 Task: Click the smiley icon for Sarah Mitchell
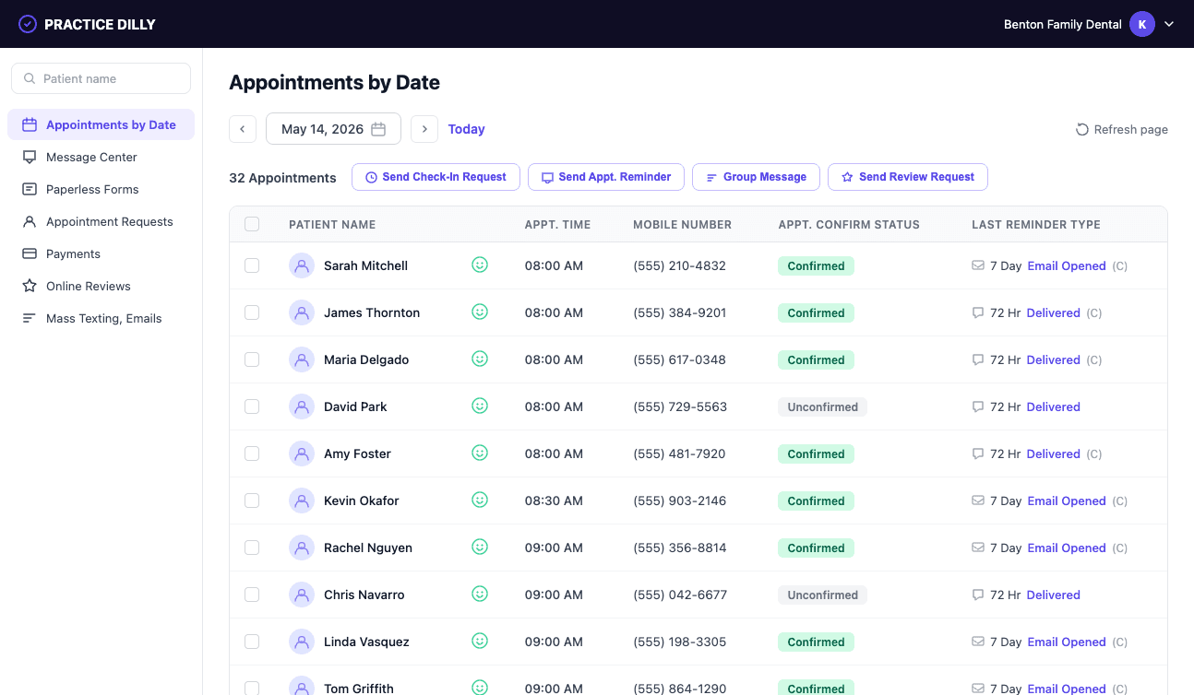(480, 265)
